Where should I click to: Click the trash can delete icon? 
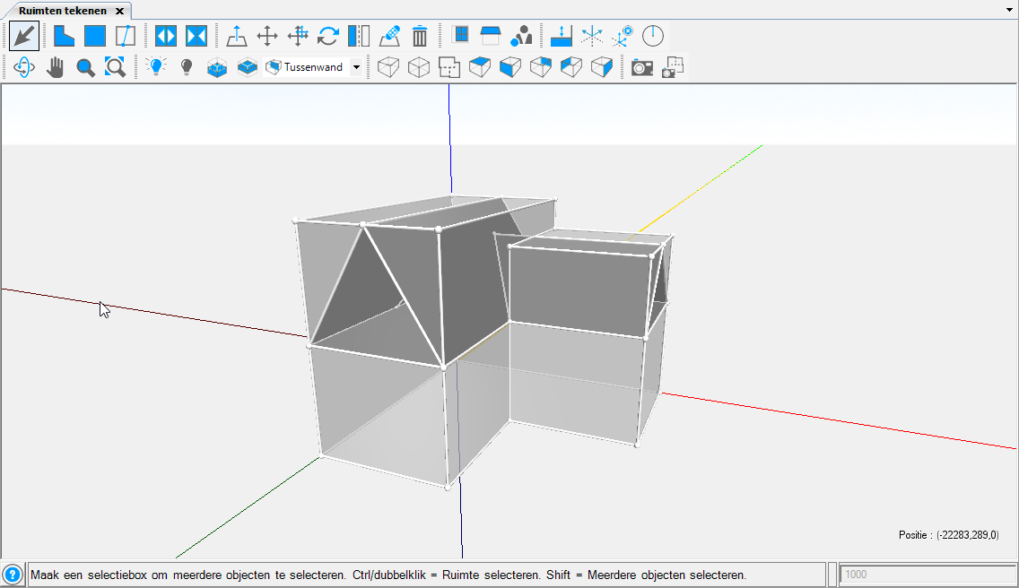point(420,36)
